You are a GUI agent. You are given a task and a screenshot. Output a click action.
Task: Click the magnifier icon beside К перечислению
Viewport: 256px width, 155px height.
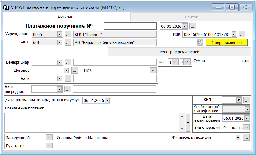[x=199, y=42]
